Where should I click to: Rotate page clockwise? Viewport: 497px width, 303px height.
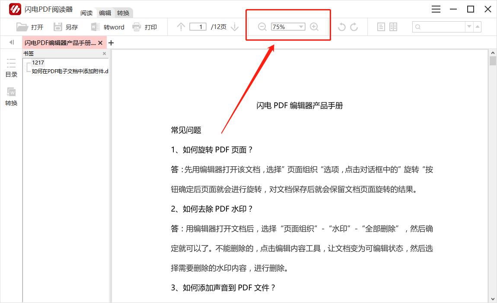click(x=354, y=27)
